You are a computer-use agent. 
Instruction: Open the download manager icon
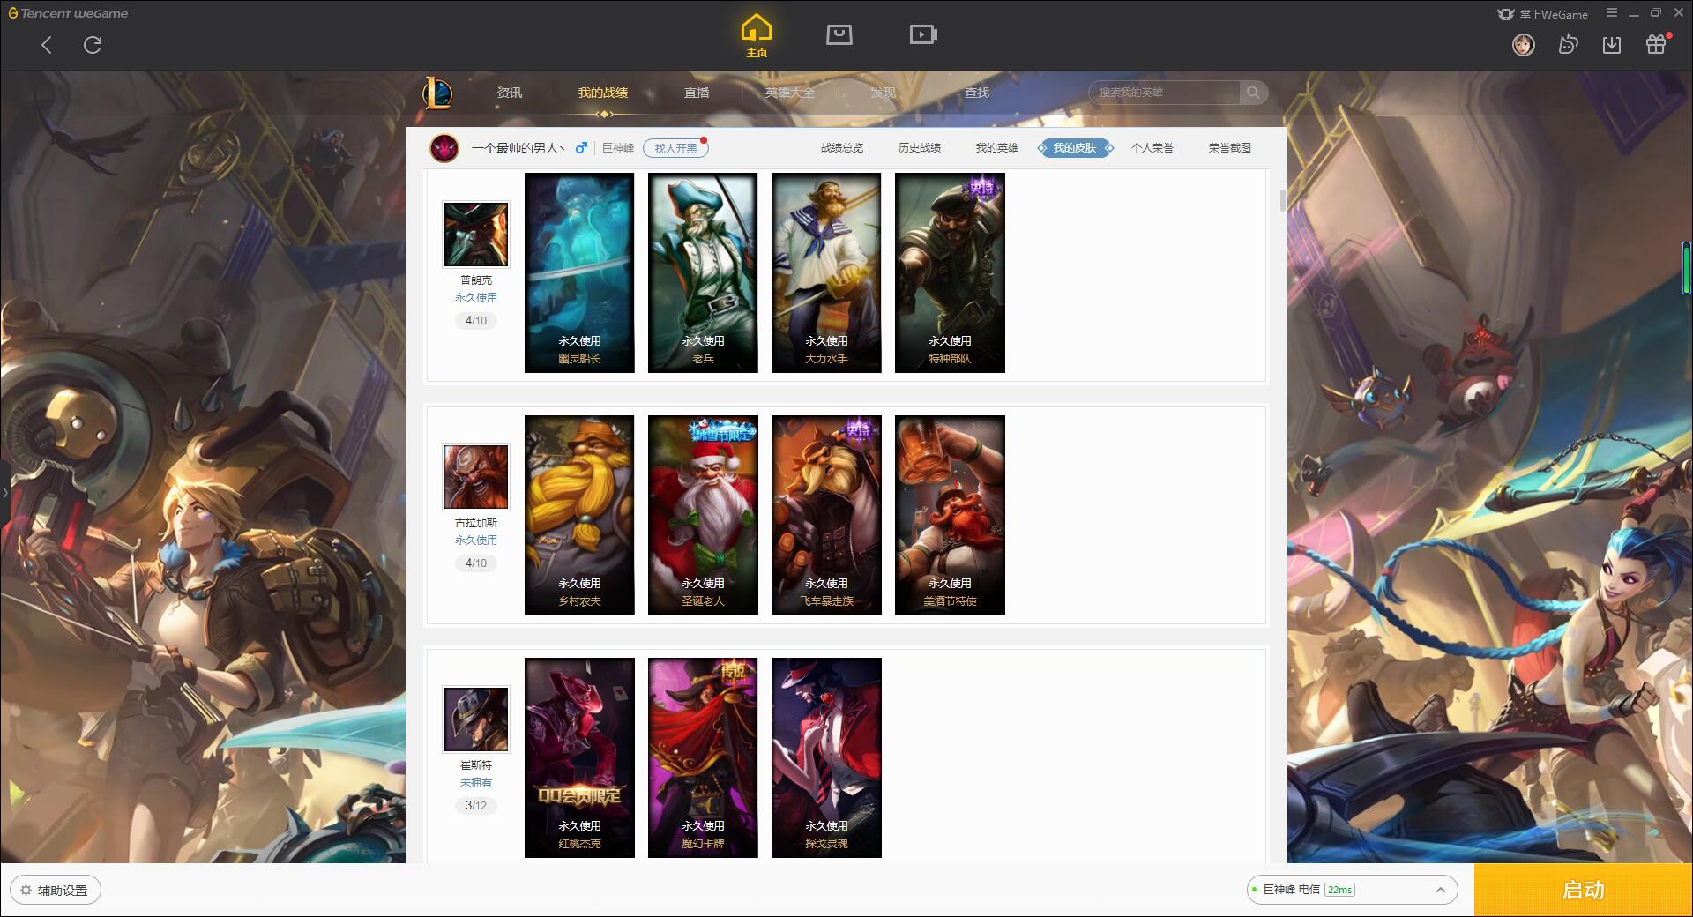coord(1611,44)
